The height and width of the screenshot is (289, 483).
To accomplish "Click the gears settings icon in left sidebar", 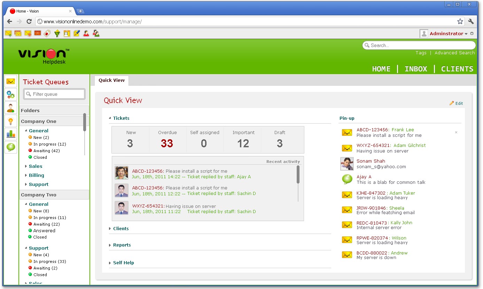I will coord(11,94).
